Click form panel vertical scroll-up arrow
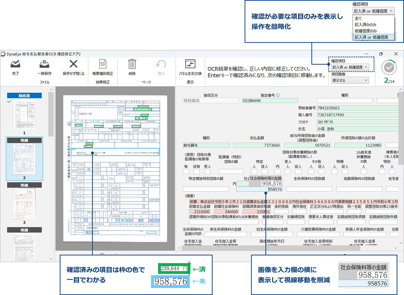The width and height of the screenshot is (404, 295). (x=401, y=89)
